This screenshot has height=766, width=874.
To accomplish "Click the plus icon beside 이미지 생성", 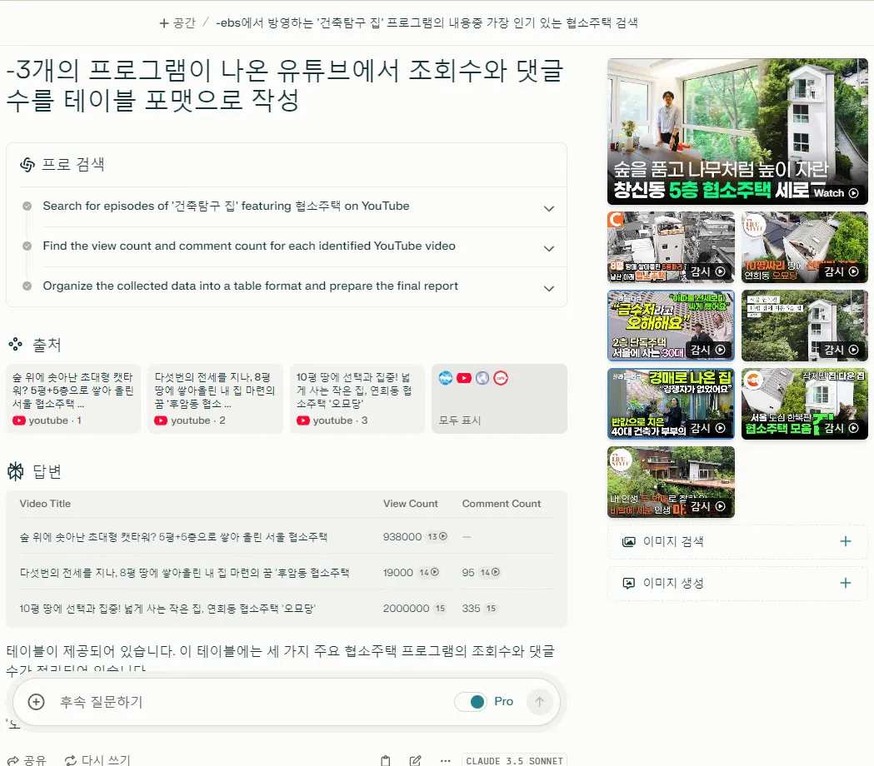I will (846, 583).
